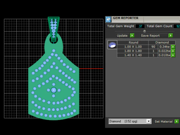This screenshot has height=135, width=180.
Task: Click the Set Material button
Action: click(163, 121)
